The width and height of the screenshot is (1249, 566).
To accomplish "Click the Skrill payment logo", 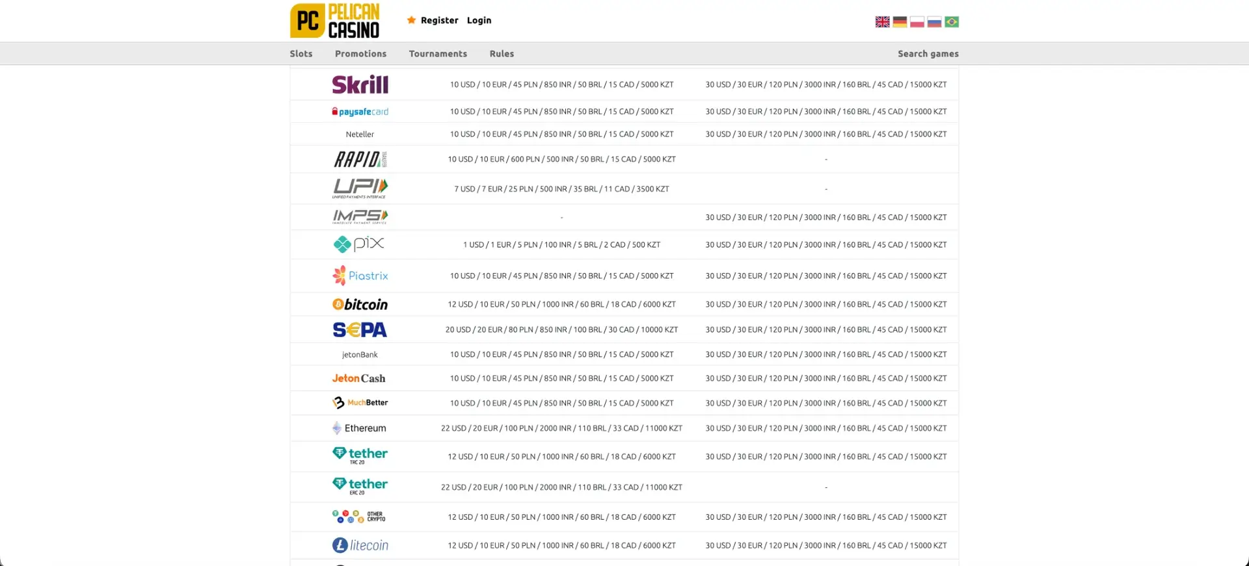I will point(360,84).
